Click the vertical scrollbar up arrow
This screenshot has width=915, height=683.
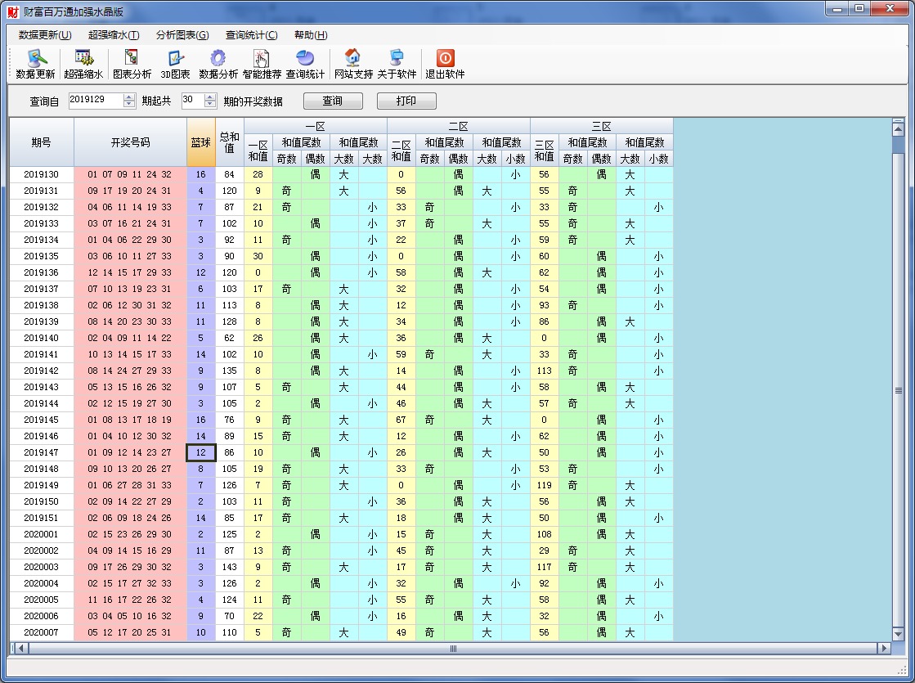pos(898,128)
